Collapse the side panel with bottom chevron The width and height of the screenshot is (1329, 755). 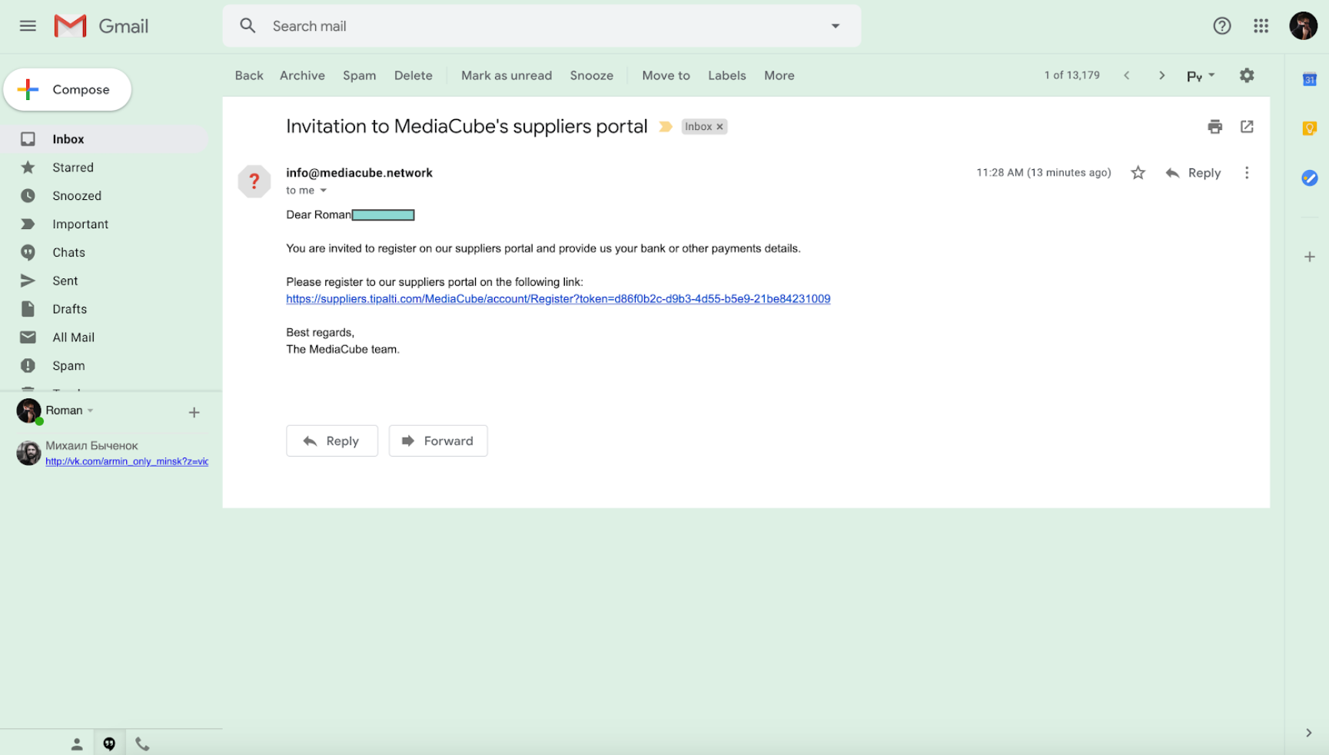[1308, 733]
